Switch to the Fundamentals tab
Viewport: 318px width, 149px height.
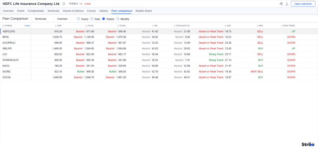click(36, 11)
